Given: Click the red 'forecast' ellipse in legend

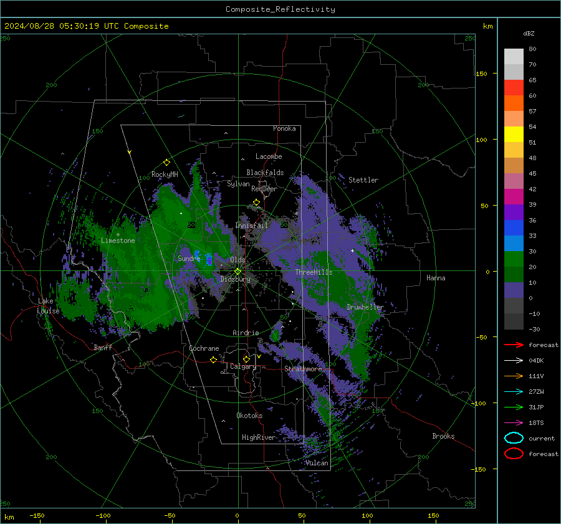Looking at the screenshot, I should tap(514, 454).
